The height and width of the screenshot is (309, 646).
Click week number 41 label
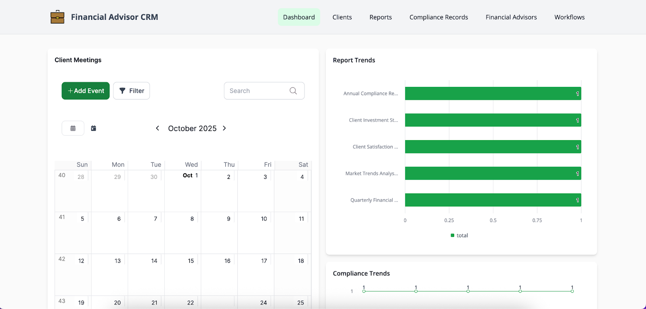click(x=62, y=217)
